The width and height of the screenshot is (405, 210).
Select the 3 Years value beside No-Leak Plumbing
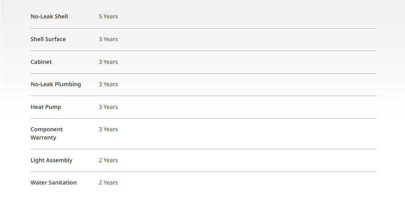point(108,85)
